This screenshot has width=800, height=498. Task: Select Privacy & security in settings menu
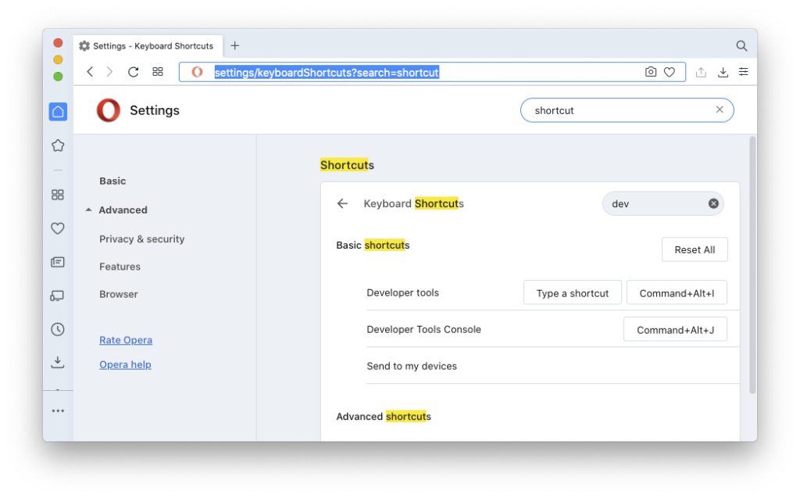tap(141, 239)
